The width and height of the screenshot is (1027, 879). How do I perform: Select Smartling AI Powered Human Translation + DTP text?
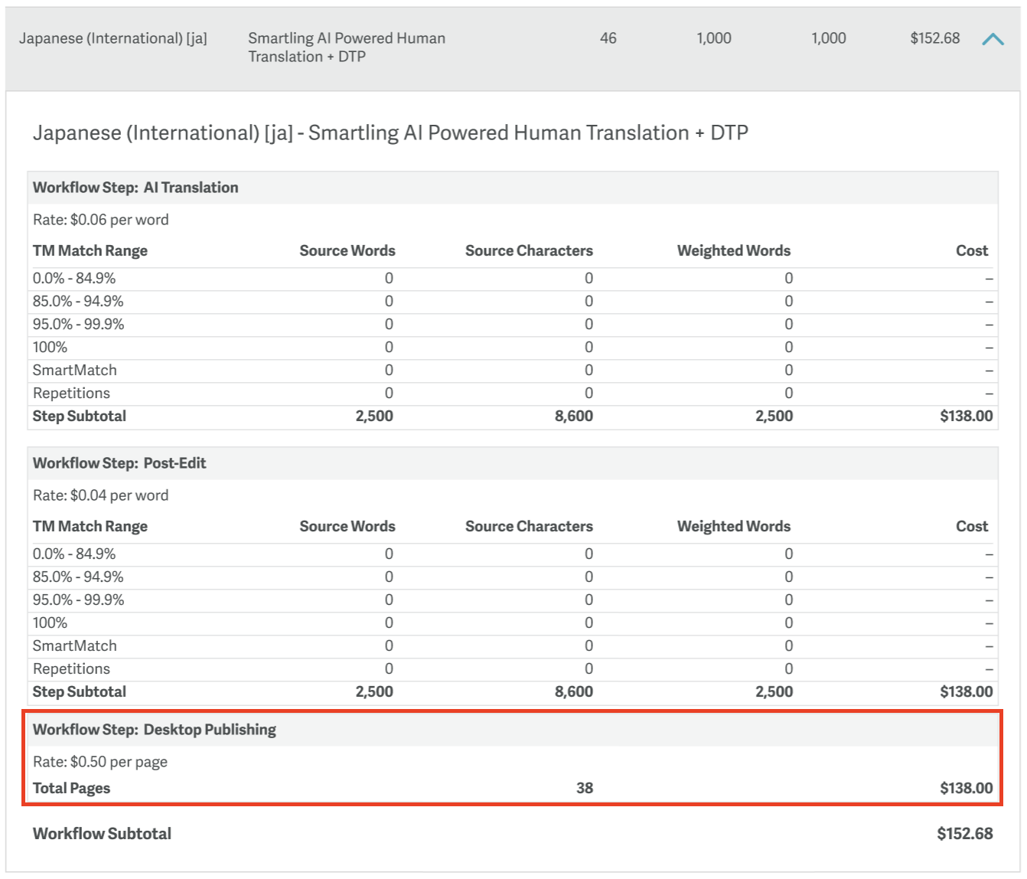tap(346, 47)
